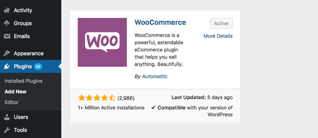Click the Groups balloon icon

[x=7, y=23]
